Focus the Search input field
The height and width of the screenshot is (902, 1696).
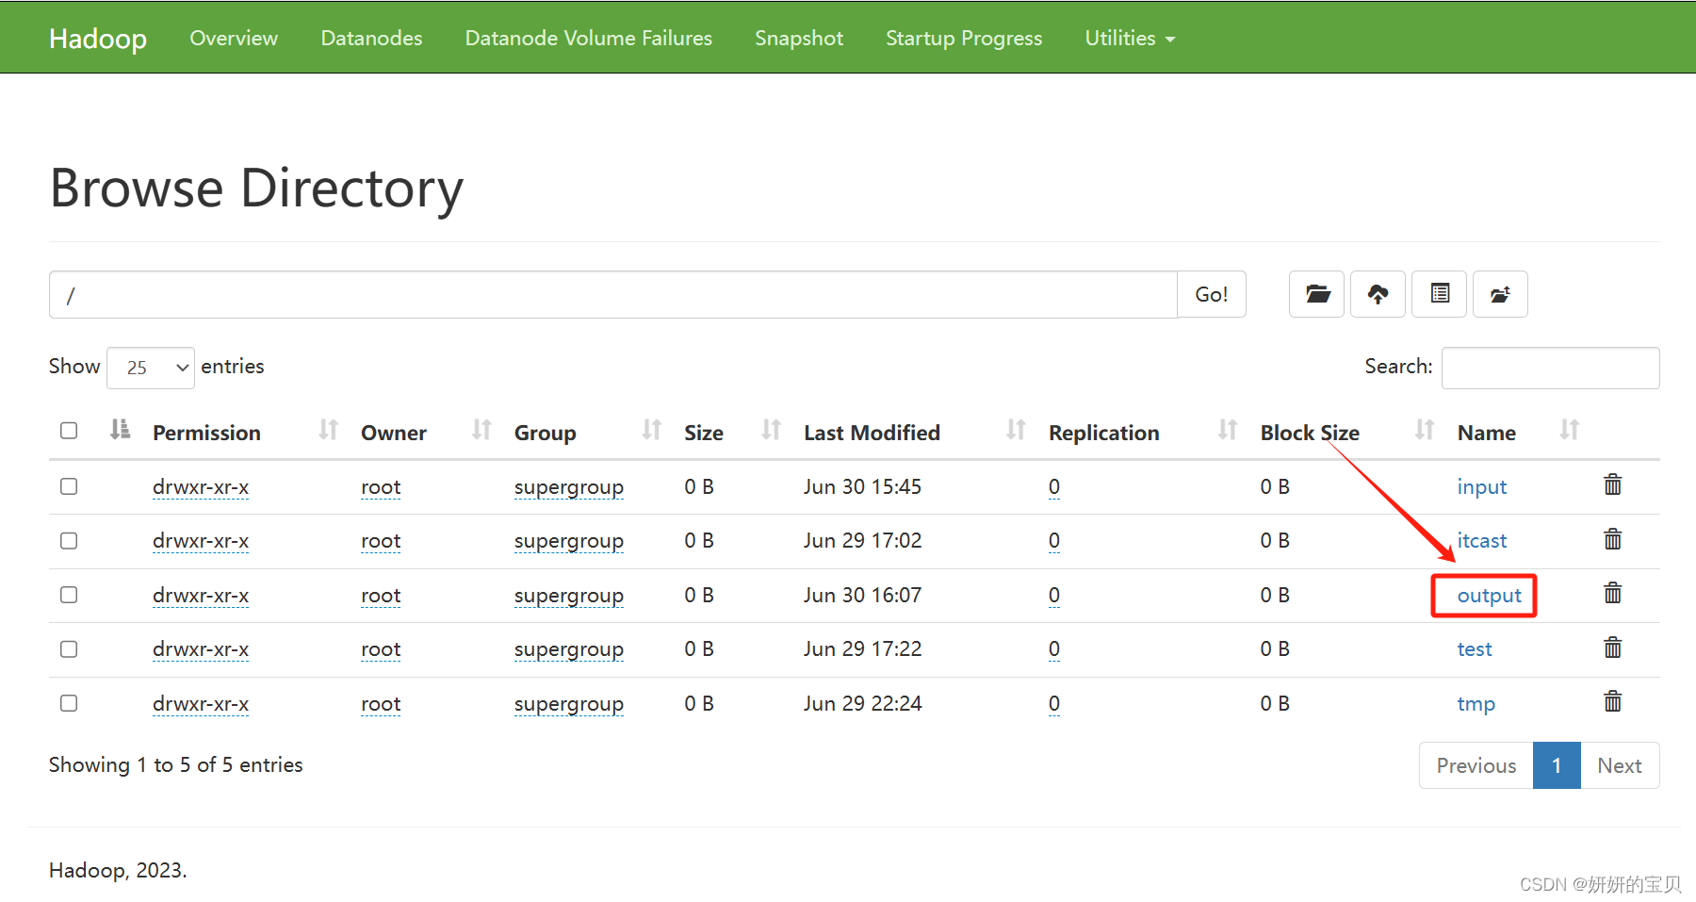click(1550, 368)
